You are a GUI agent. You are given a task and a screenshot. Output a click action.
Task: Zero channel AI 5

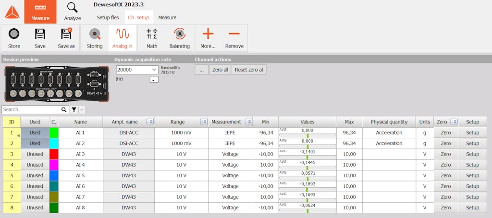pyautogui.click(x=445, y=175)
